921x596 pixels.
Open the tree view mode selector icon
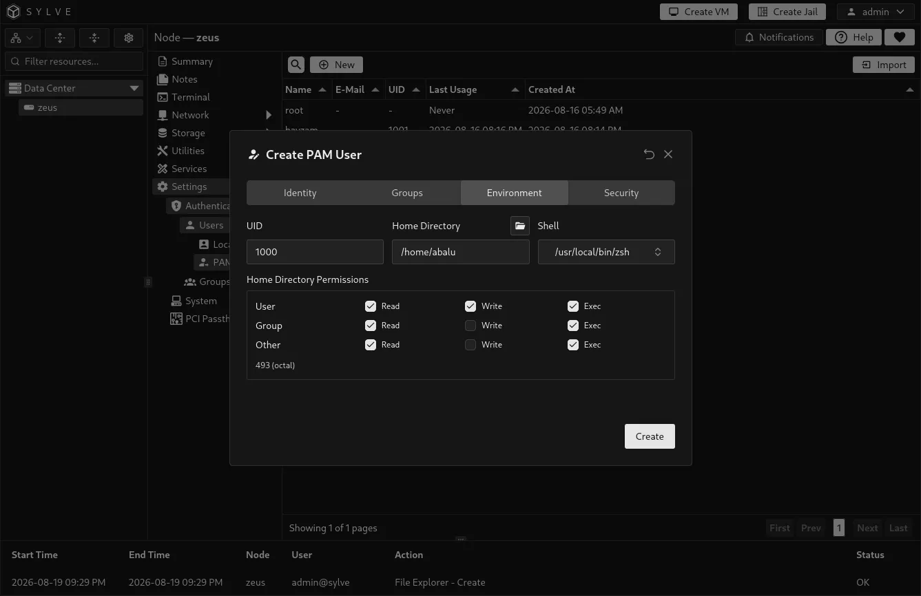click(23, 38)
